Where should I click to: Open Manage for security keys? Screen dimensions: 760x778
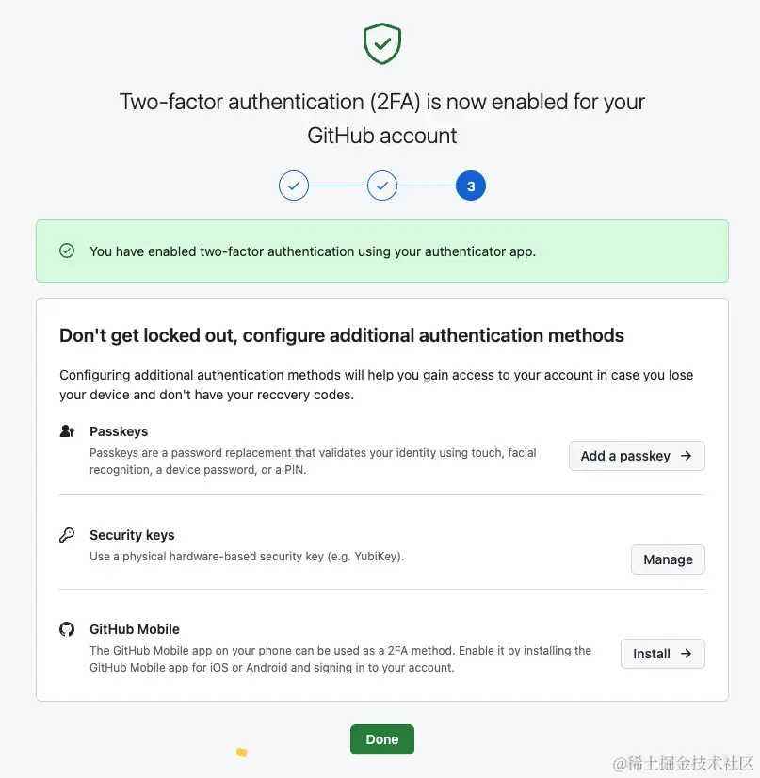tap(668, 559)
